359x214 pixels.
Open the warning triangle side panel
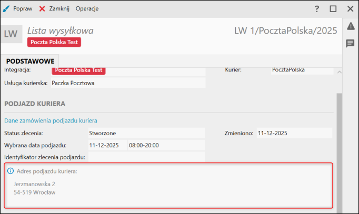(351, 26)
